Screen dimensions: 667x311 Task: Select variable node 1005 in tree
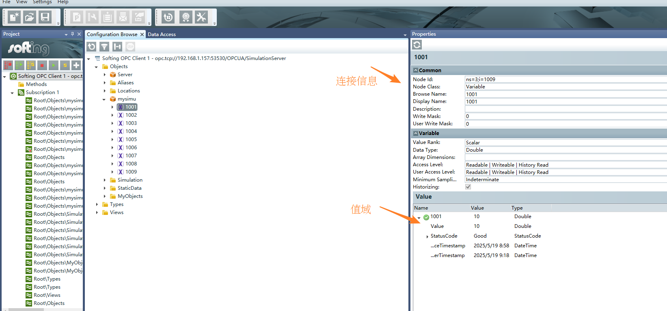(x=127, y=139)
